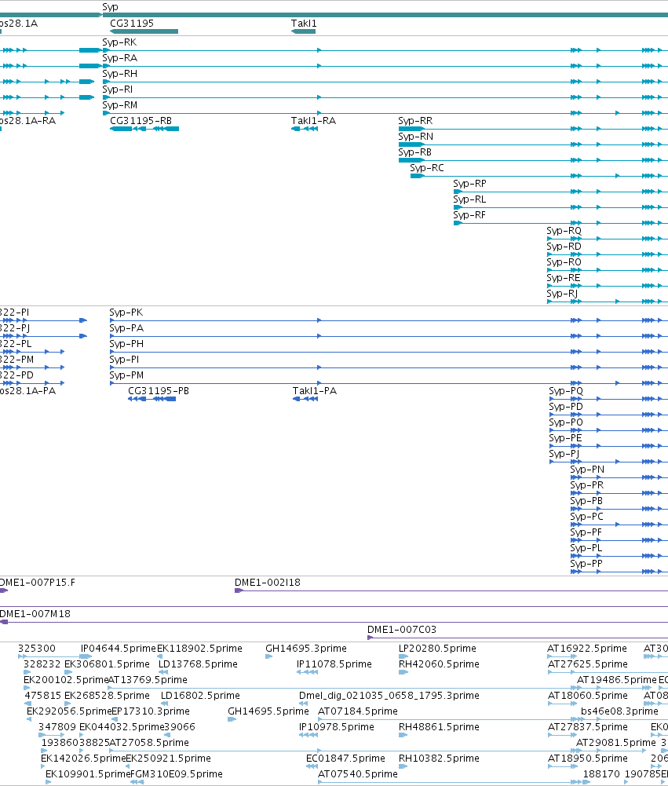Screen dimensions: 668x786
Task: Click protein Syp-PF
Action: pos(586,532)
